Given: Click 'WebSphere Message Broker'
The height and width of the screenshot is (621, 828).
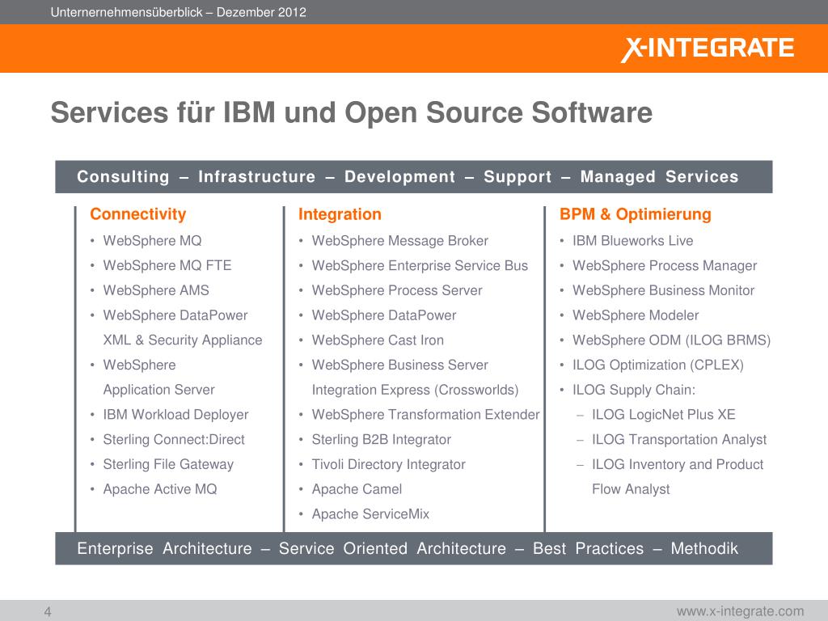Looking at the screenshot, I should (399, 241).
